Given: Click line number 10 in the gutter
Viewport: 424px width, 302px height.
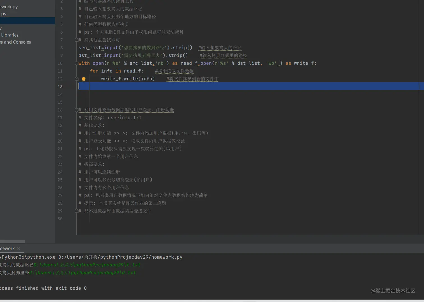Looking at the screenshot, I should tap(60, 63).
